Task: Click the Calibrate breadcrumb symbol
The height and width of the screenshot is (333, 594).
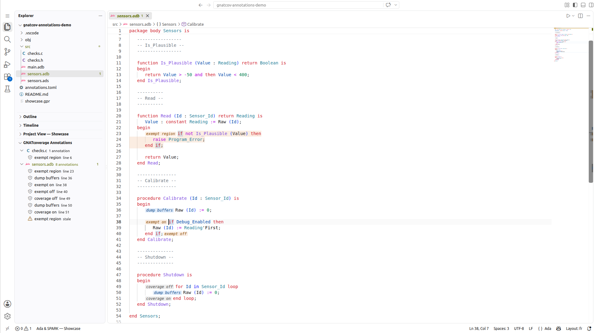Action: [x=193, y=24]
